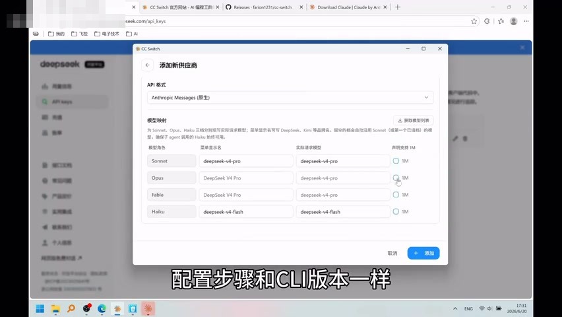
Task: Edit Sonnet actual request model field
Action: 343,161
